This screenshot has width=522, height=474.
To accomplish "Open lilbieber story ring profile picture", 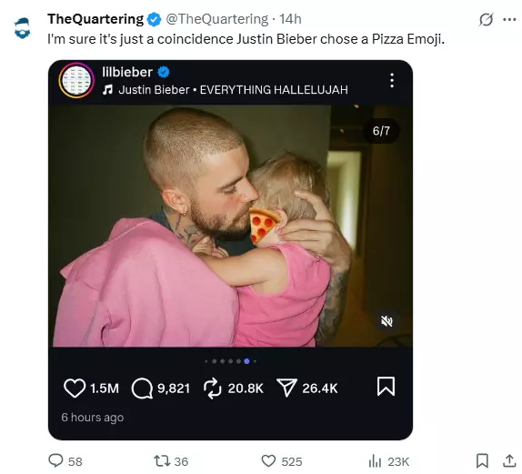I will 76,80.
